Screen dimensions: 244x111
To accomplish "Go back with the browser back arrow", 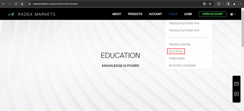I will click(3, 4).
